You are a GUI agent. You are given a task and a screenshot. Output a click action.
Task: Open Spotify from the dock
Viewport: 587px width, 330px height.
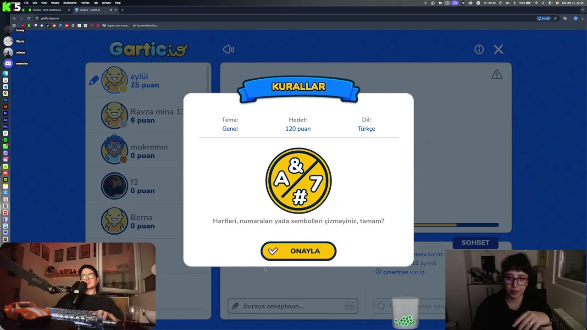[x=6, y=140]
